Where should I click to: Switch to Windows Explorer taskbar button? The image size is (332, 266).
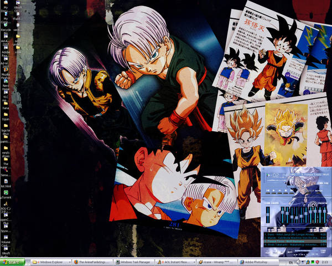pos(51,262)
